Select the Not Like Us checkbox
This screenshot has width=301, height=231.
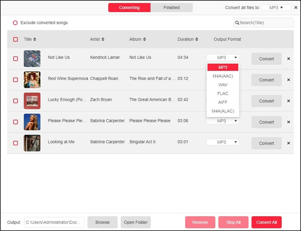(15, 59)
